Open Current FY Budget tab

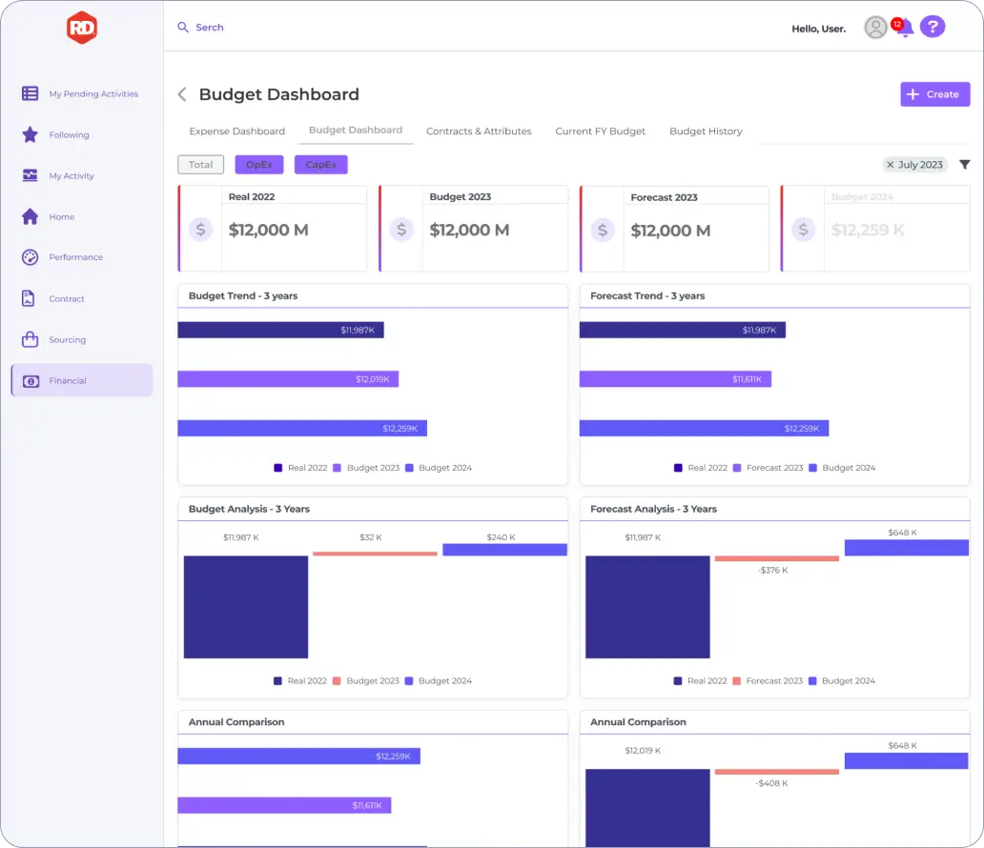[x=600, y=131]
